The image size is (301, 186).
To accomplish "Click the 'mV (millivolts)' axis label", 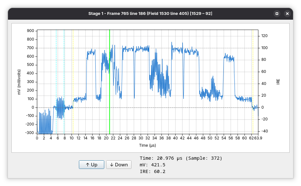I will [19, 82].
